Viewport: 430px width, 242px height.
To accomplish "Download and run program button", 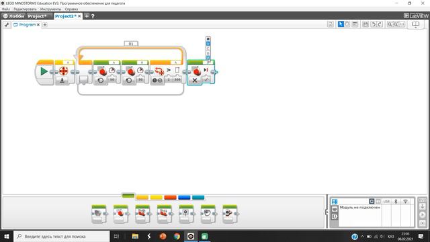I will click(x=423, y=214).
